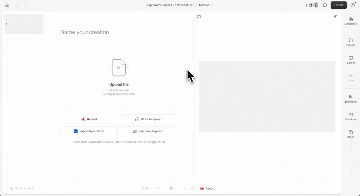Open the Scene properties panel

point(351,60)
